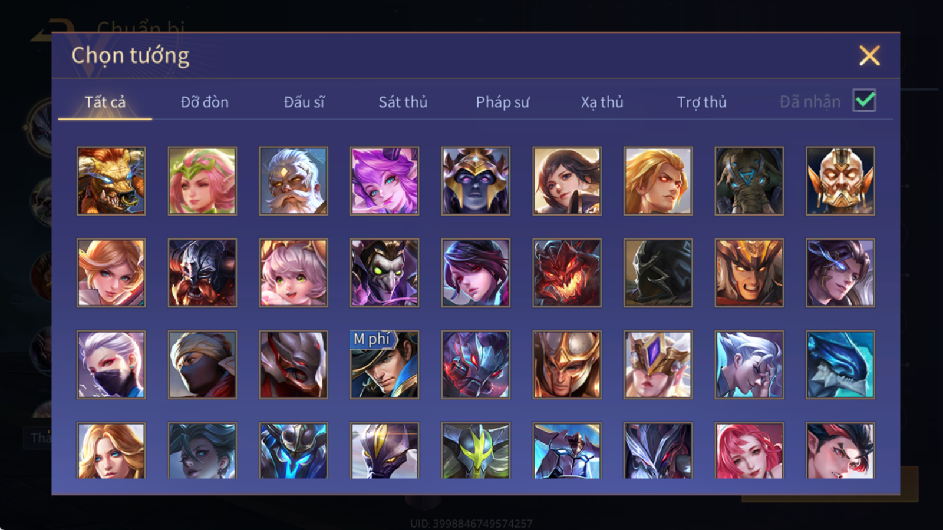
Task: Choose the masked white-haired ninja girl
Action: 111,365
